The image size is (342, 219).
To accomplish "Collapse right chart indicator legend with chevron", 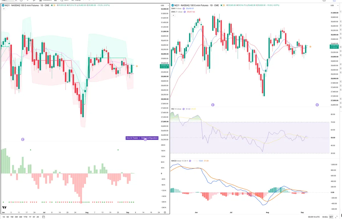I will coord(173,15).
